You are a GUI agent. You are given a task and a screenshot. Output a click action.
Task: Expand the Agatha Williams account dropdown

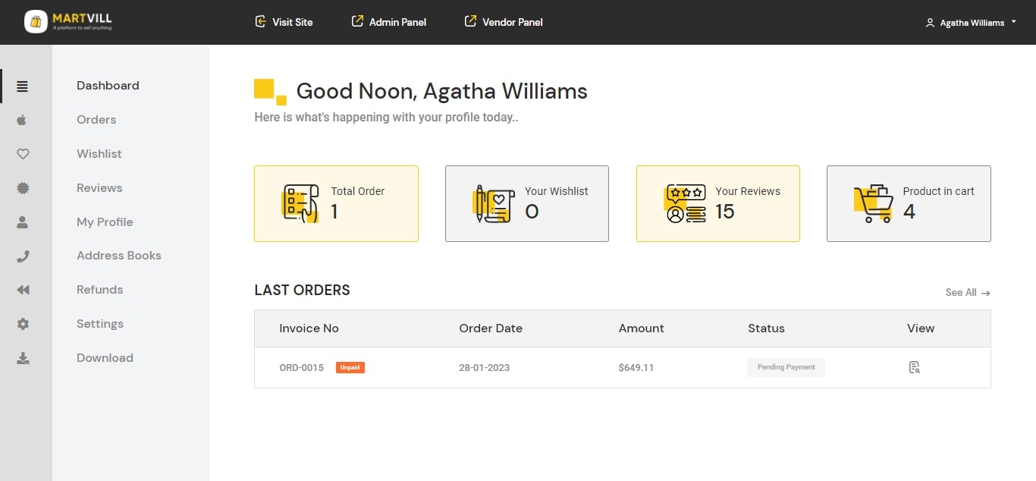971,23
